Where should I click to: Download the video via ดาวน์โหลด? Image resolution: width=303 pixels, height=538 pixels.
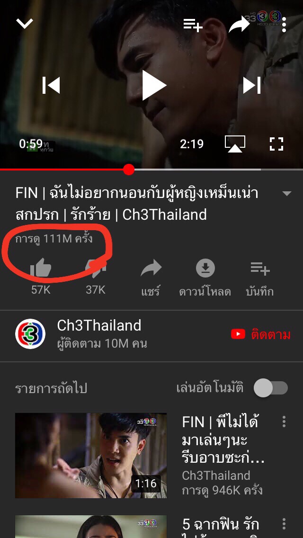click(205, 277)
